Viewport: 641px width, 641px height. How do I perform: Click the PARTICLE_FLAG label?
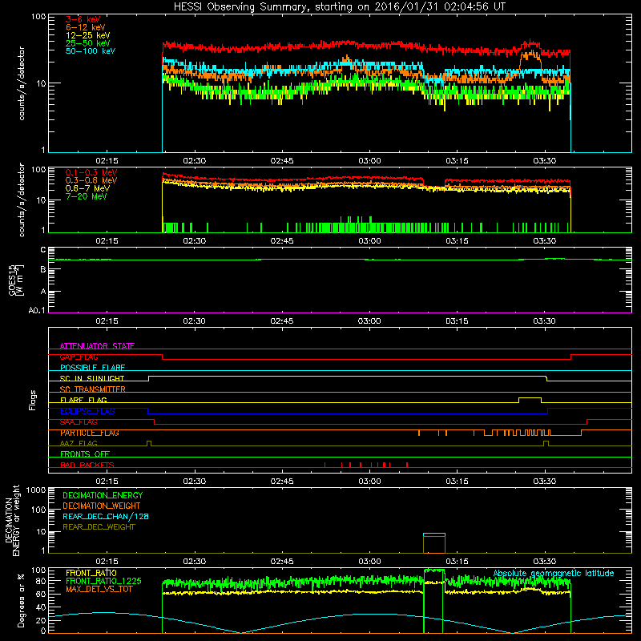coord(90,433)
